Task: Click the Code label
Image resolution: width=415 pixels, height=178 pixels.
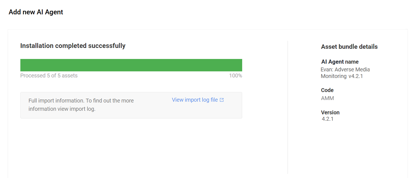Action: (327, 90)
